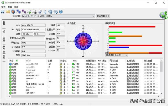Click the signal bar icon in the asus_XD4 row
Viewport: 168px width, 106px height.
(x=73, y=67)
